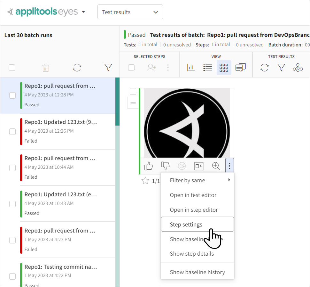Open the batch list filter icon
This screenshot has width=310, height=287.
108,68
